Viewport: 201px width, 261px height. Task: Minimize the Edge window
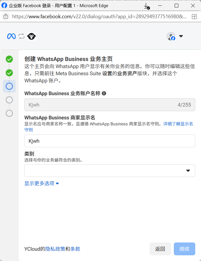coord(160,5)
